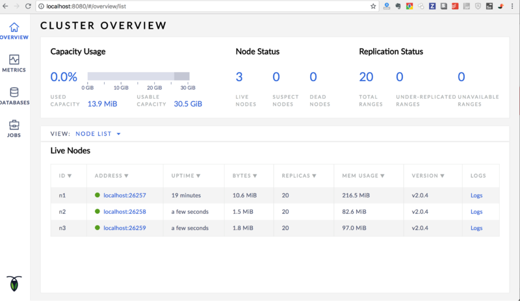Click the browser back arrow
520x301 pixels.
(x=5, y=6)
